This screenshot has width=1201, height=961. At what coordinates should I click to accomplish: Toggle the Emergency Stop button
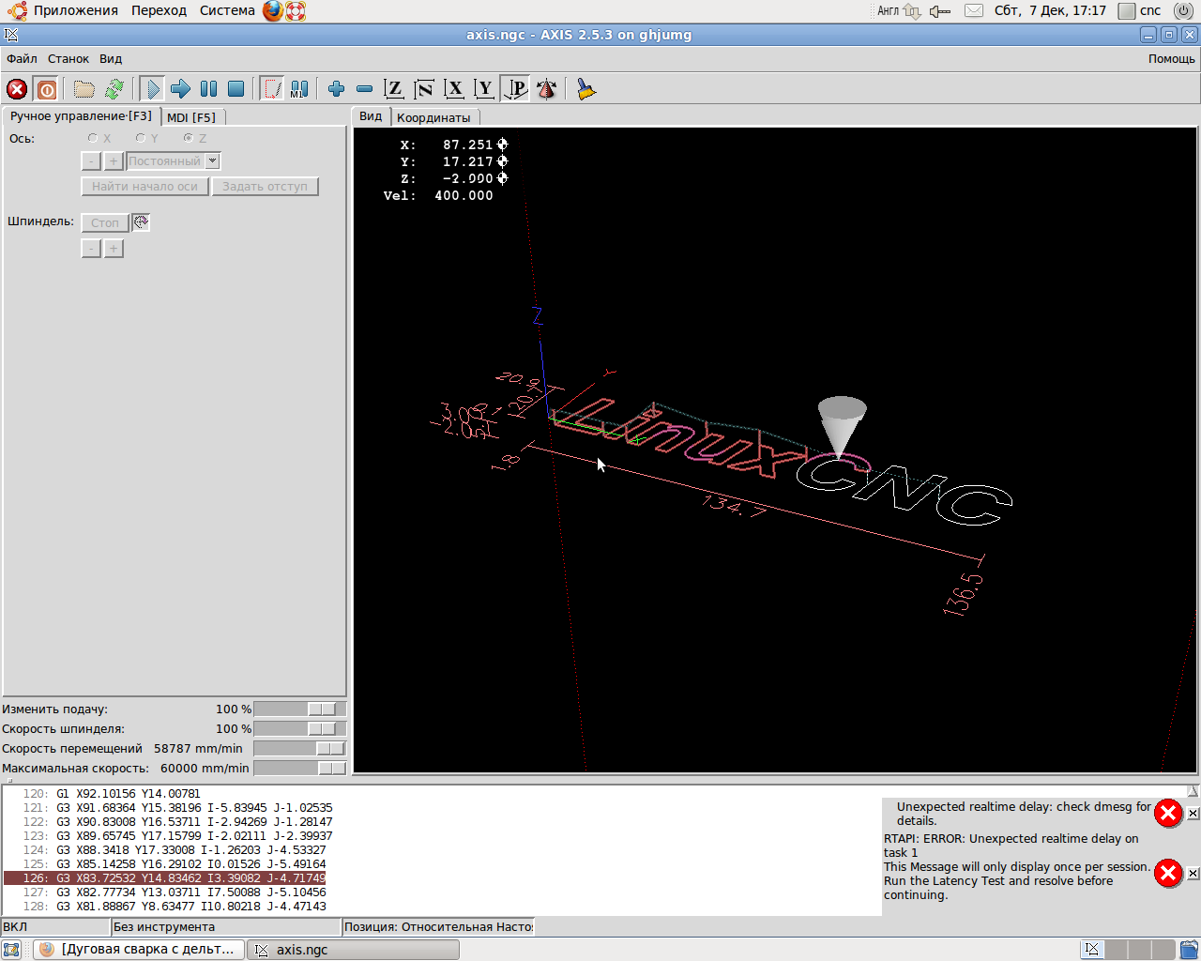coord(17,89)
